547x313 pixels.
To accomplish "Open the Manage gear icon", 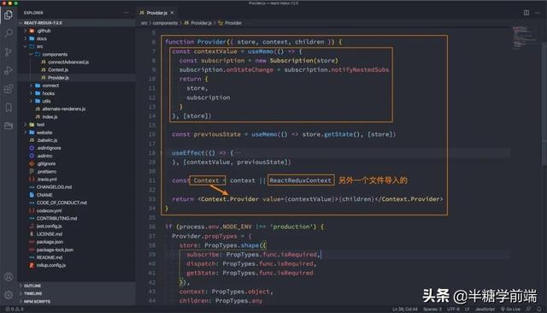I will point(9,295).
